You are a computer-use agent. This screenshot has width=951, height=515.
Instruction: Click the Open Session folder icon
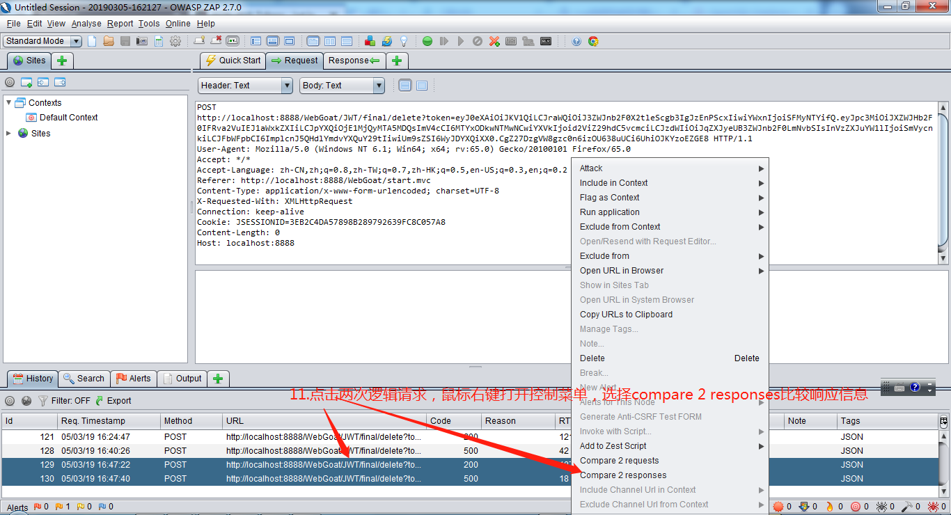click(109, 41)
